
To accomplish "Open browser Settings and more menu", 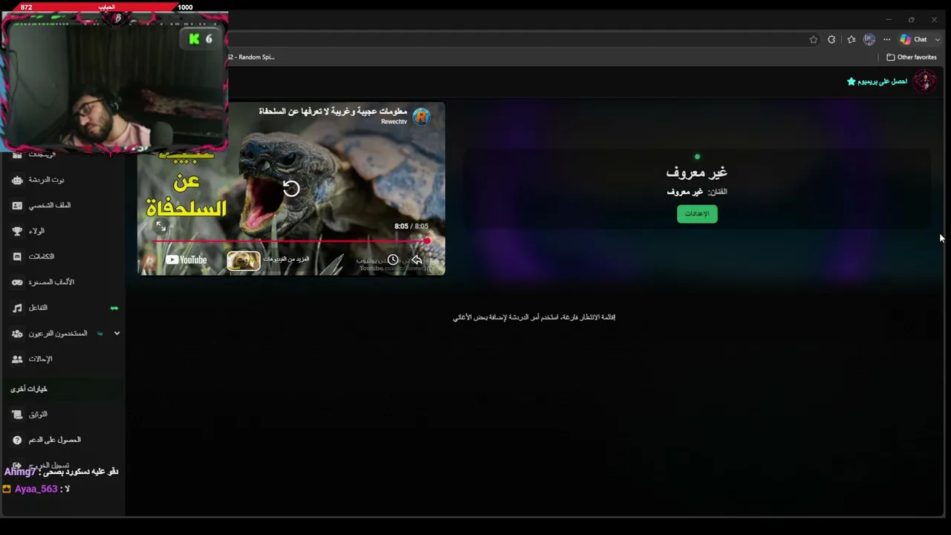I will point(886,39).
